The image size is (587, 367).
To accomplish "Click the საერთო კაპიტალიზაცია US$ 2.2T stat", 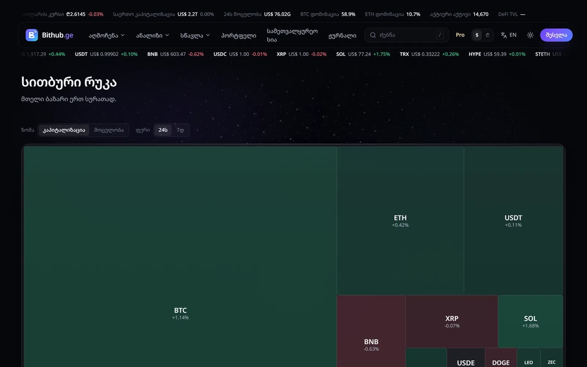I will point(163,14).
